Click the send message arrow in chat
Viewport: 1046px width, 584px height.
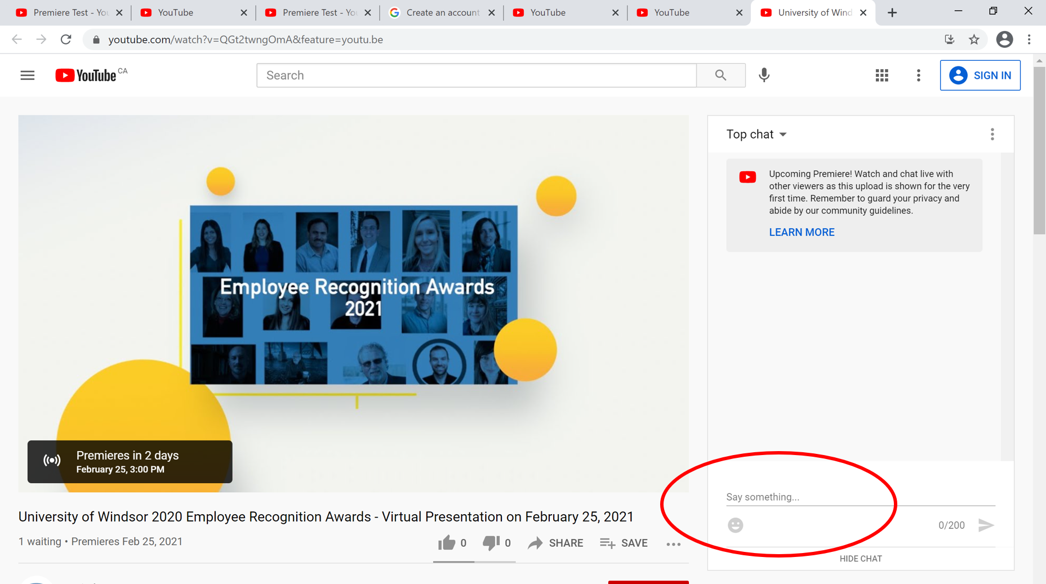(x=986, y=525)
